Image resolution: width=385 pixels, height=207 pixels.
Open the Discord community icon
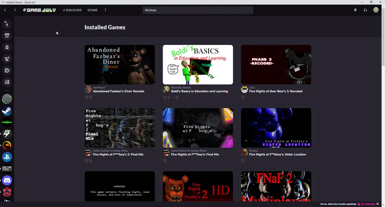(x=7, y=180)
